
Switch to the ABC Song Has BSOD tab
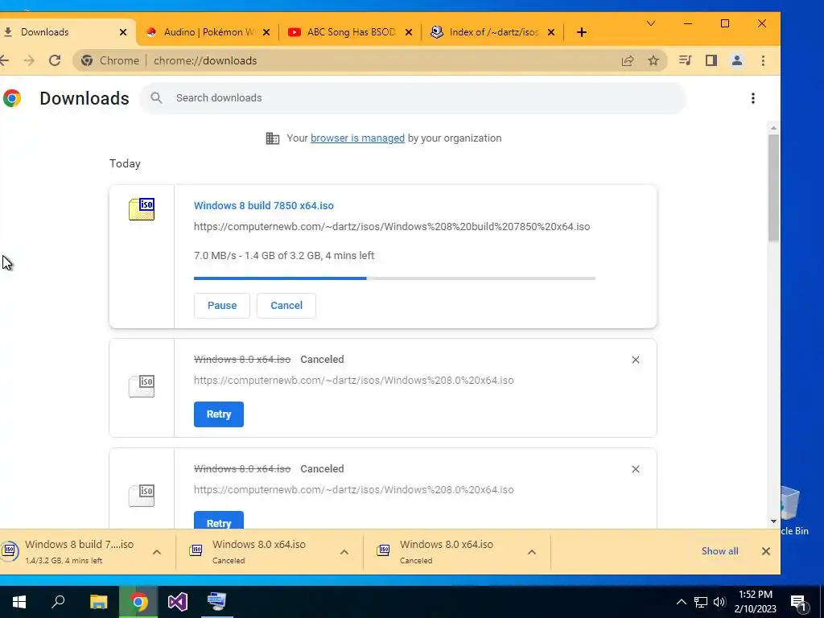[350, 32]
